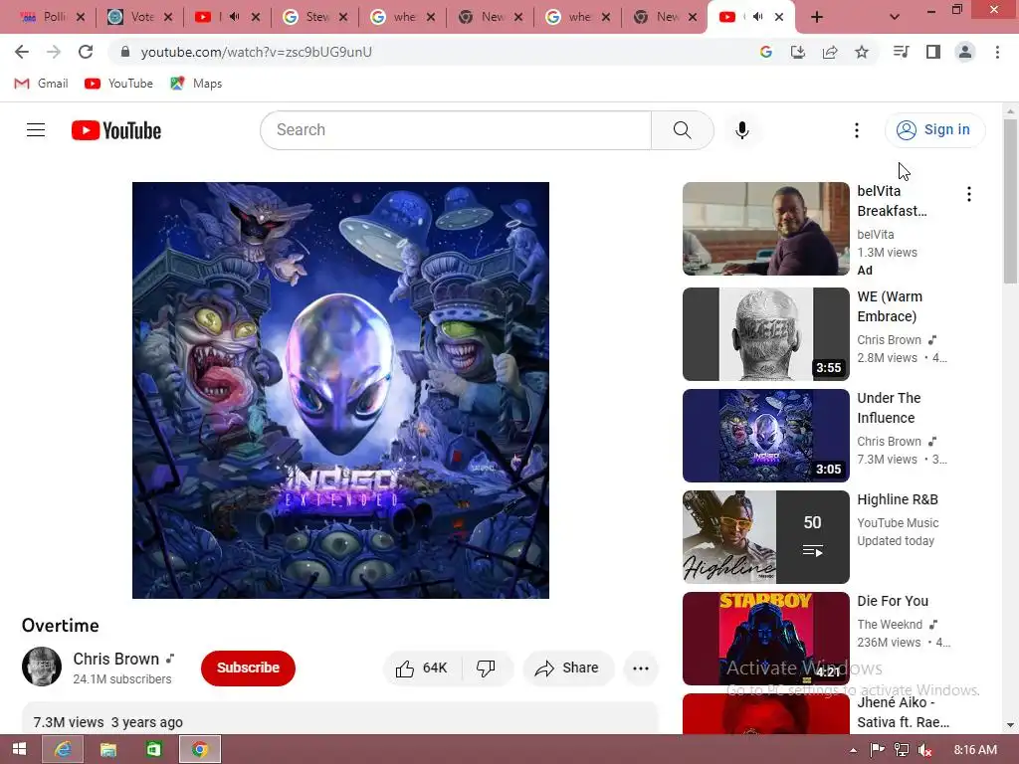This screenshot has width=1019, height=764.
Task: Open Die For You Starboy thumbnail
Action: coord(765,638)
